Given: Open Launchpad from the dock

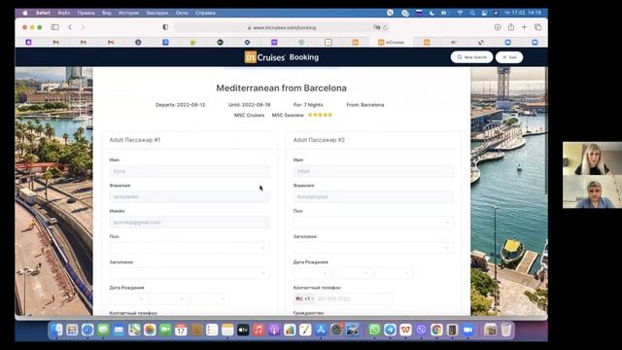Looking at the screenshot, I should (x=72, y=330).
